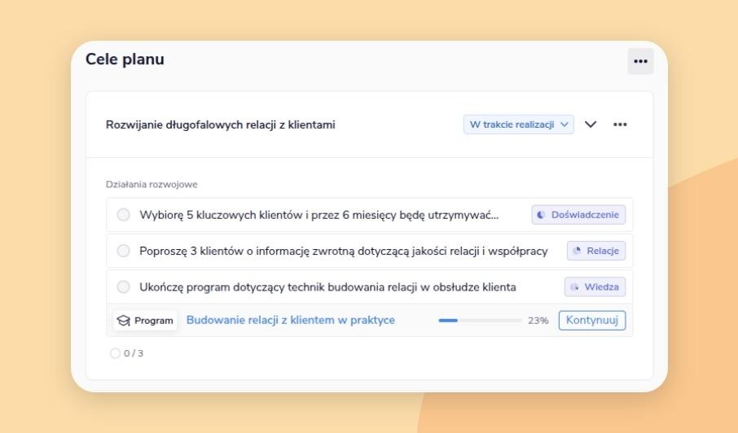738x433 pixels.
Task: Mark the Wybiorę 5 kluczowych klientów action done
Action: (x=123, y=215)
